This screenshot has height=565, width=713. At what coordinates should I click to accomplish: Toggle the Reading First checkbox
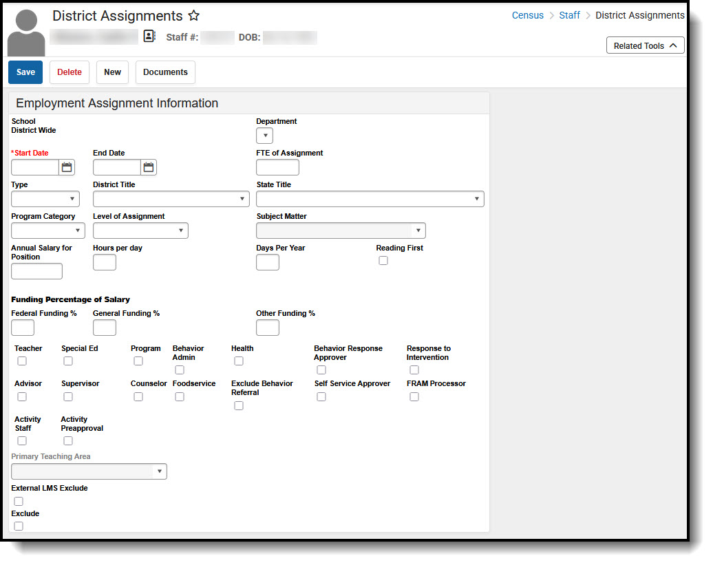click(x=383, y=259)
